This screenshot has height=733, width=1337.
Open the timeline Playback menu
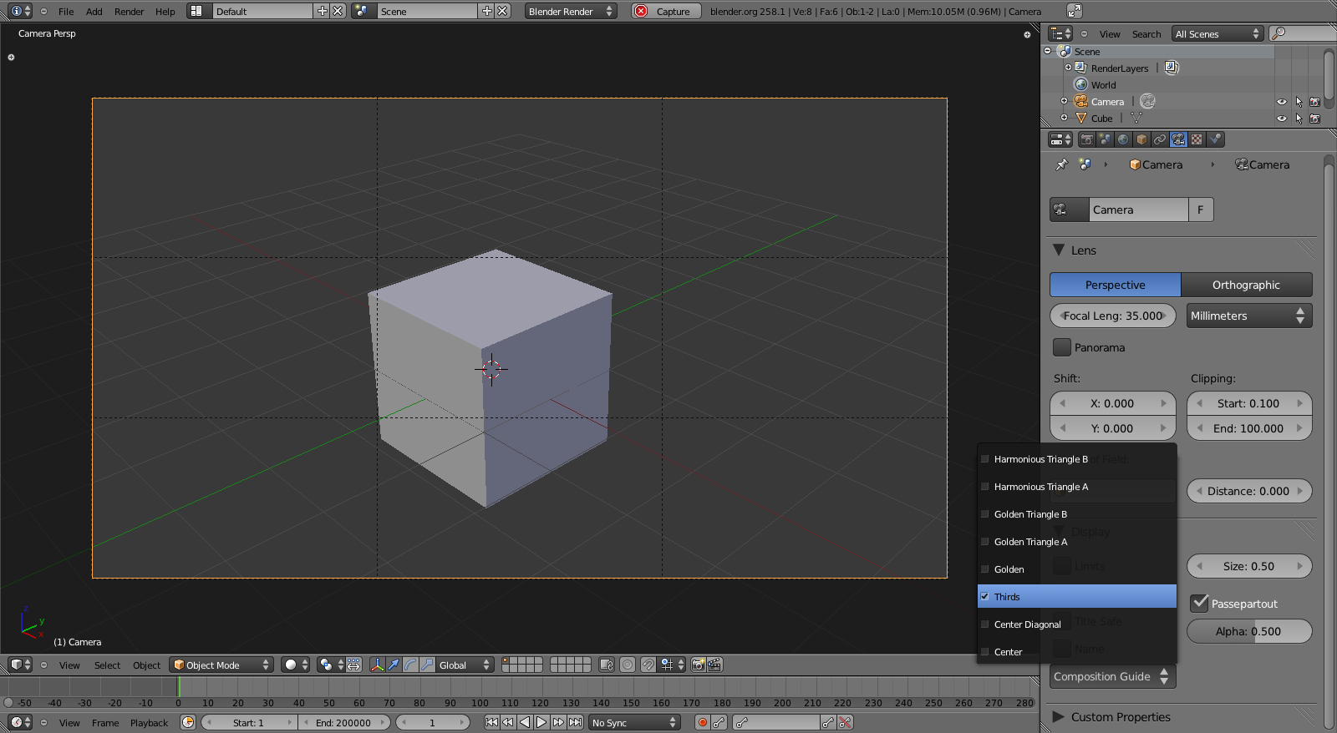149,723
